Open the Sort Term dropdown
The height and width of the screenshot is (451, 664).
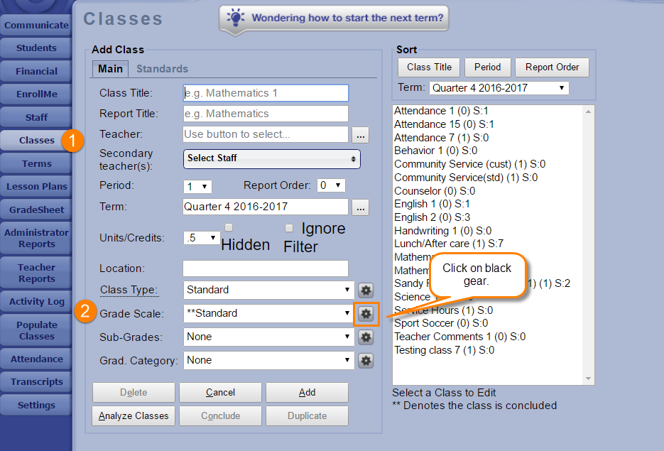[x=499, y=88]
